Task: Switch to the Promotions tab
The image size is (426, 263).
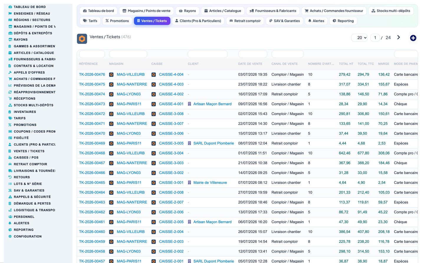Action: pyautogui.click(x=117, y=21)
